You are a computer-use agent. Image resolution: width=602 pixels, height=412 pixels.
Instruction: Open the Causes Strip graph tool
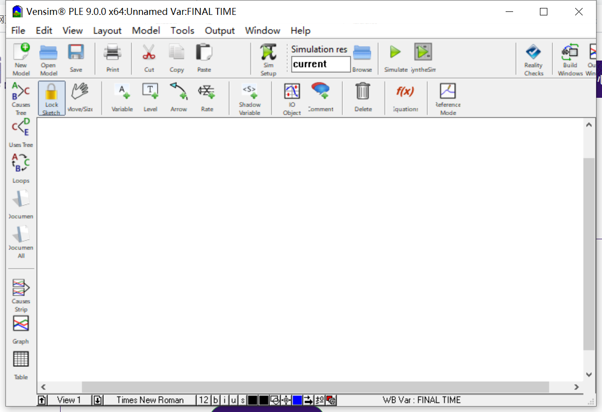click(21, 295)
